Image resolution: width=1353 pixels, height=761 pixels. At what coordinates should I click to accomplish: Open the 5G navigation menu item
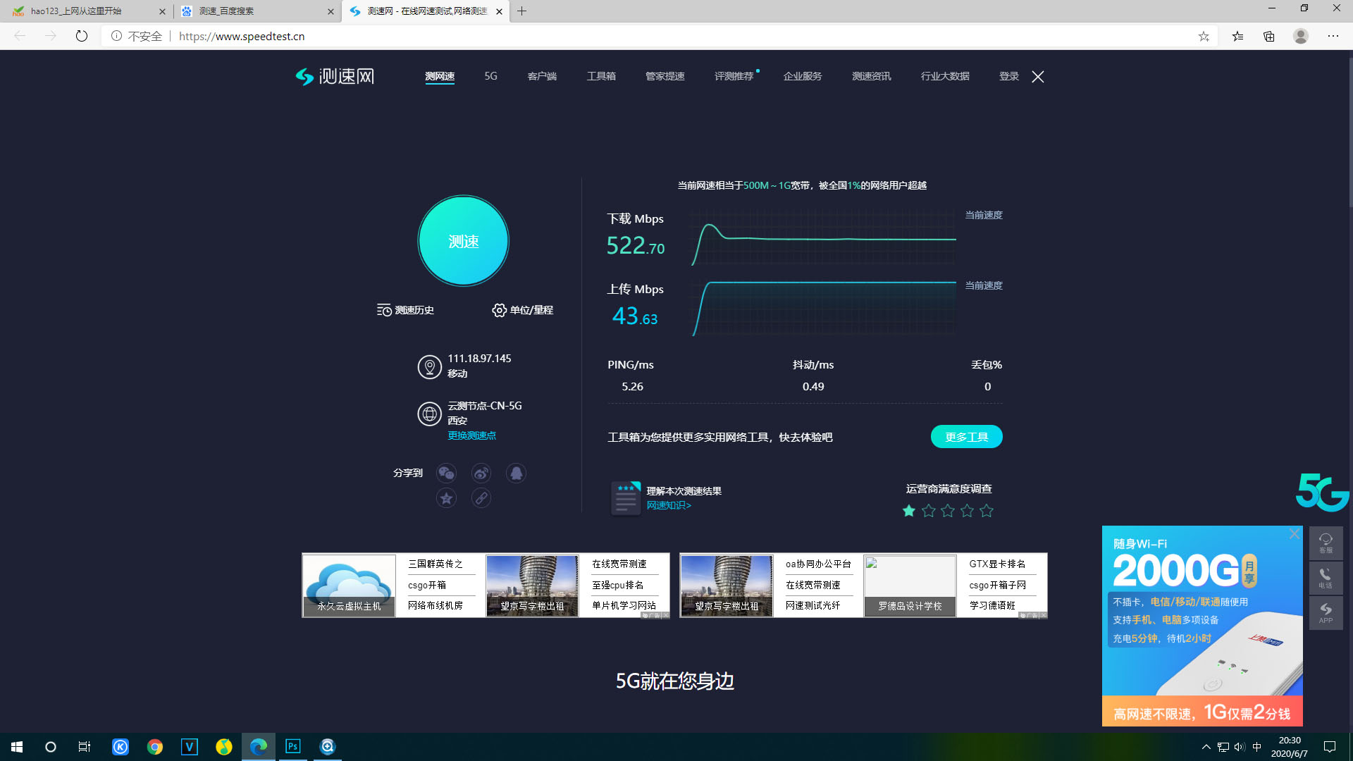490,76
